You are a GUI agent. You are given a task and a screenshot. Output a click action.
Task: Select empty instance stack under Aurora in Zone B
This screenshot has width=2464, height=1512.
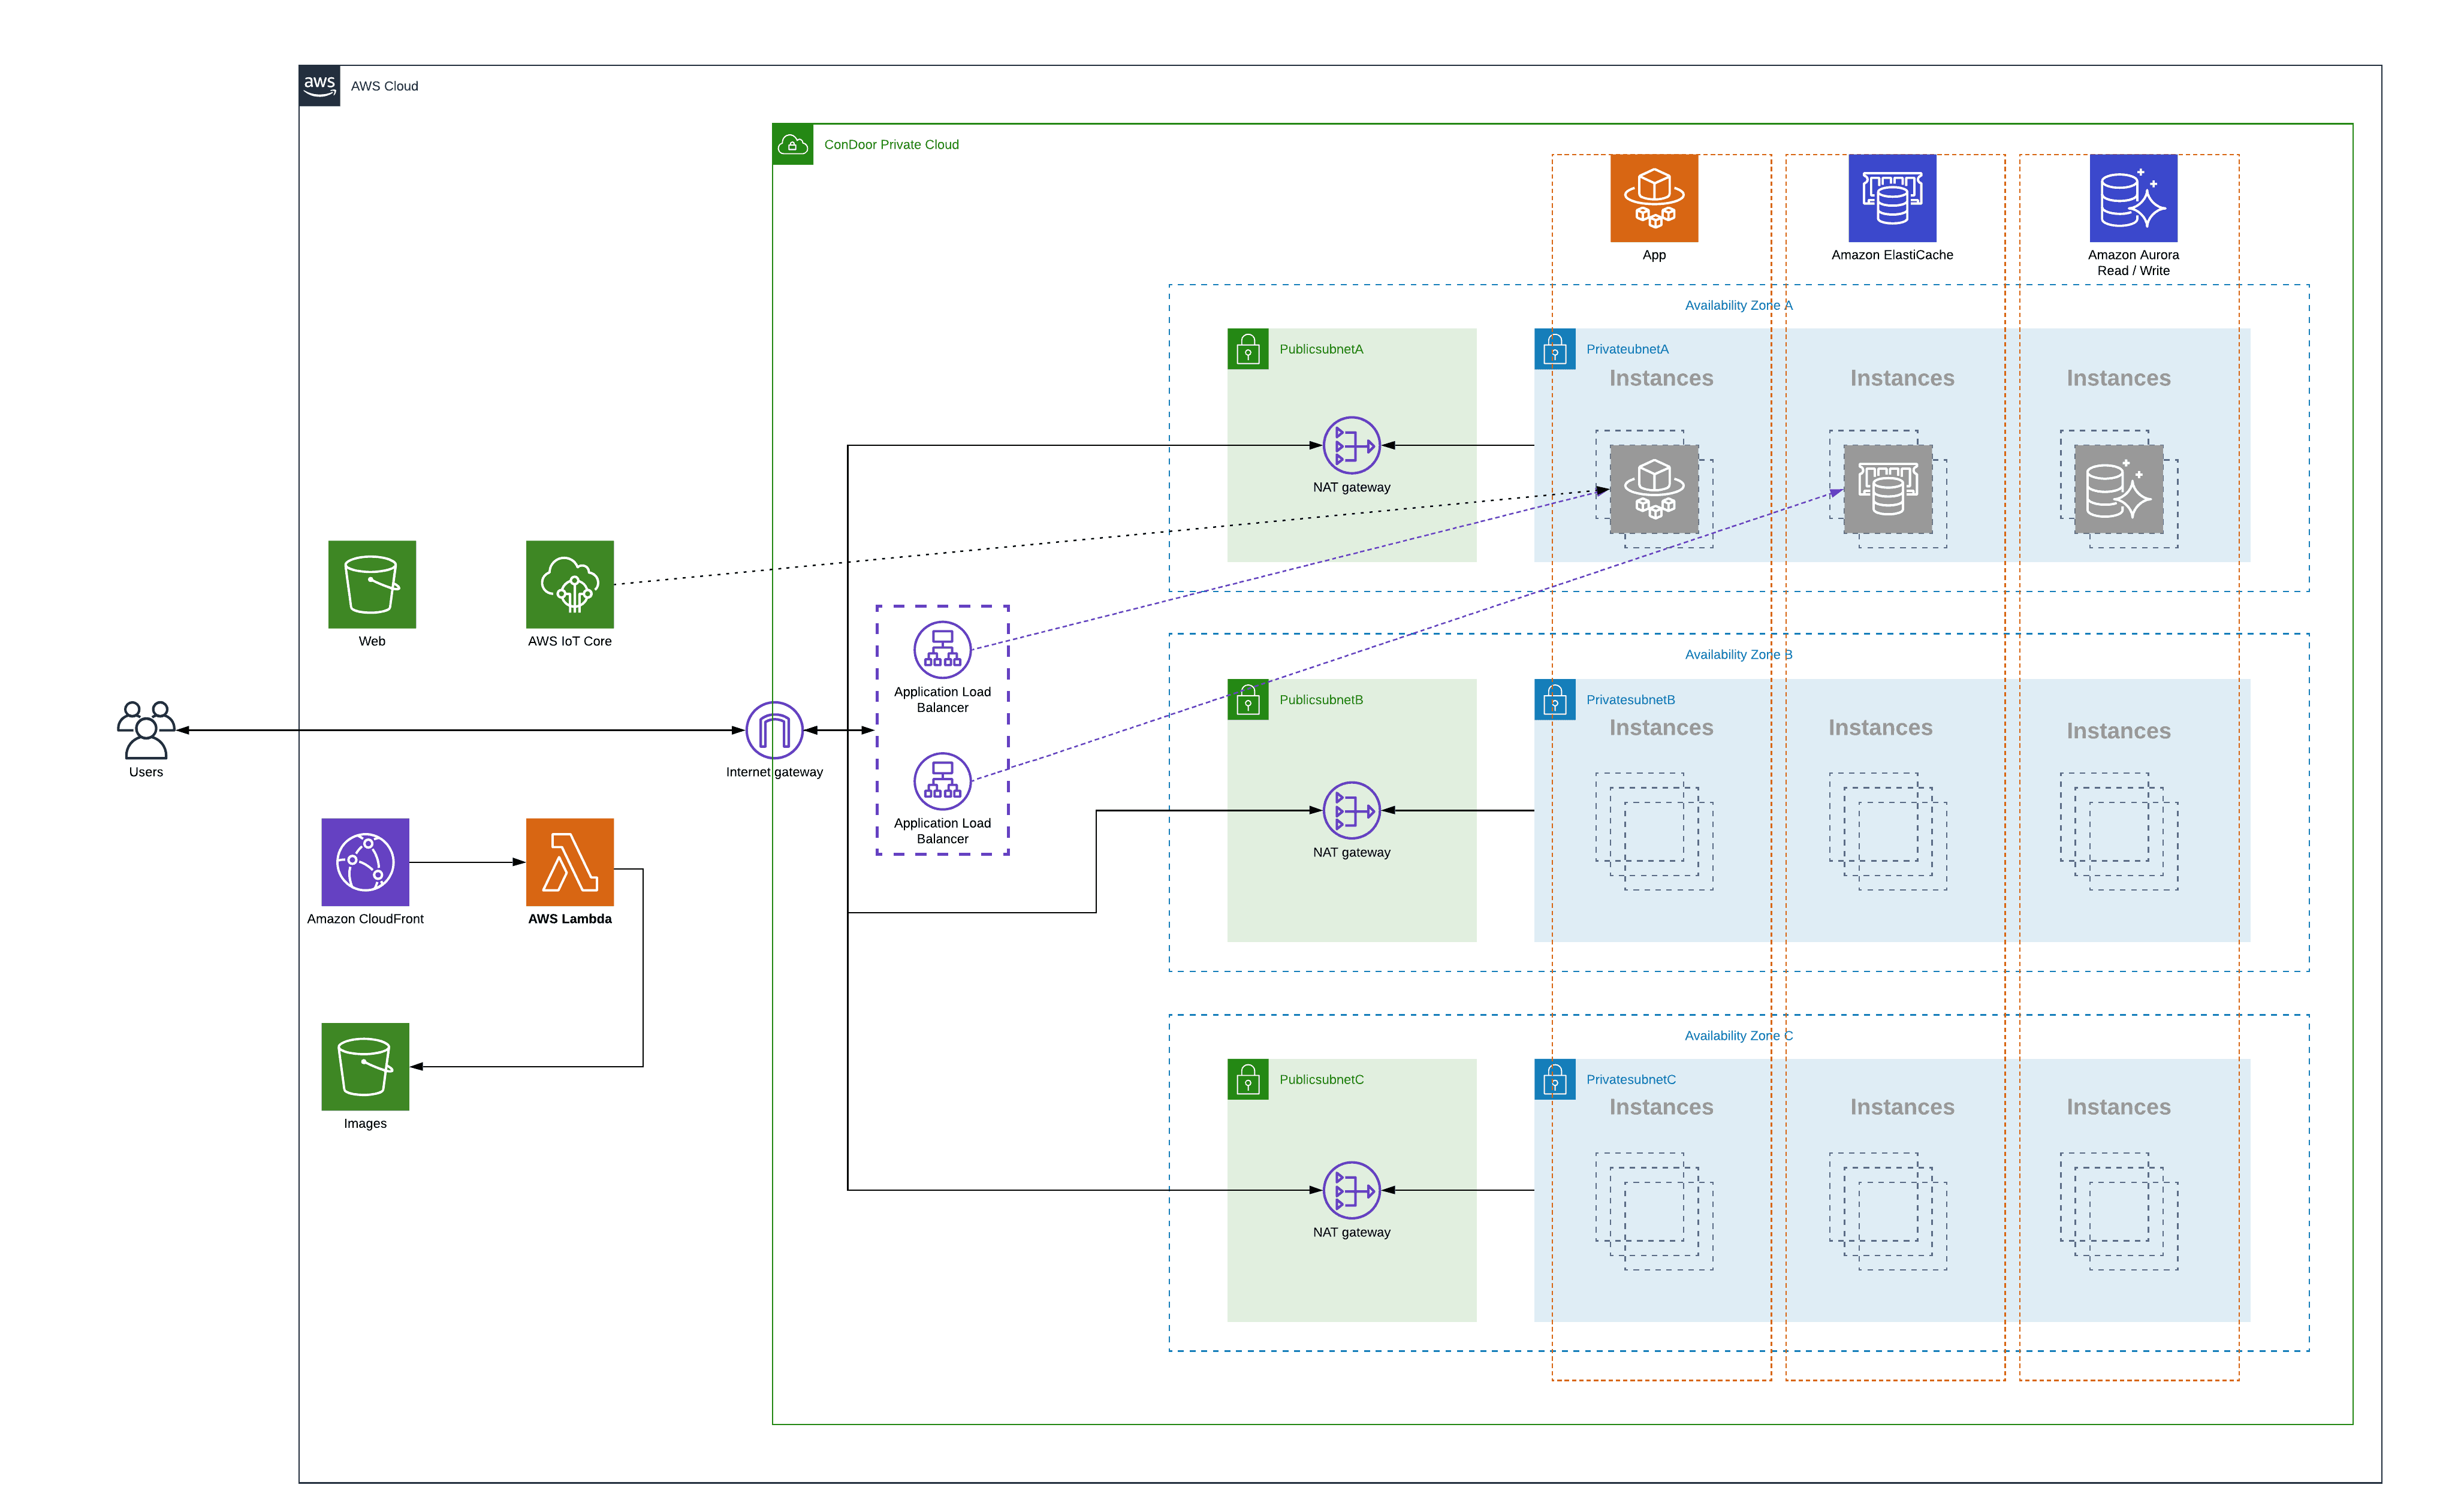[x=2119, y=831]
